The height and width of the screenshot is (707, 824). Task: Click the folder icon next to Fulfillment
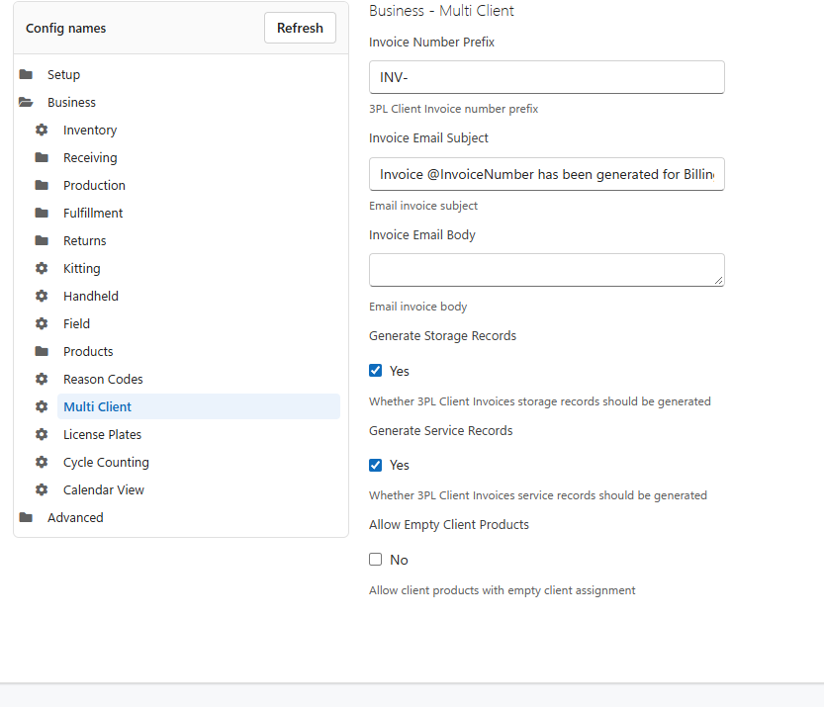[x=42, y=213]
